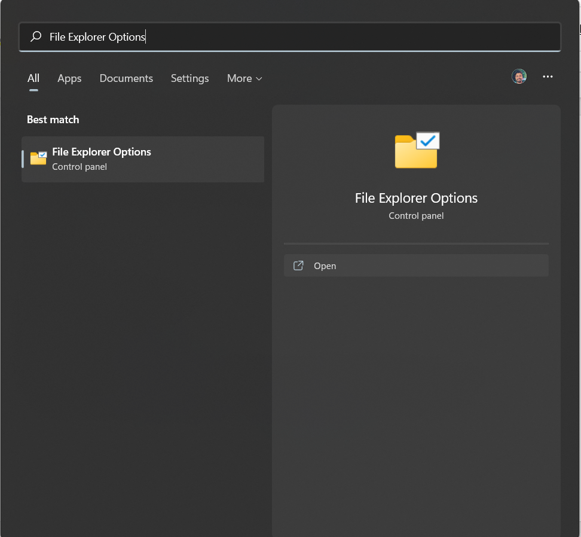Click the blue checkmark on the large folder icon

point(428,140)
